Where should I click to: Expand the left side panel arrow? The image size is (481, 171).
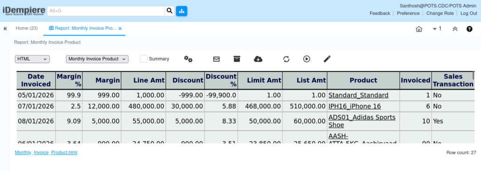[x=5, y=29]
